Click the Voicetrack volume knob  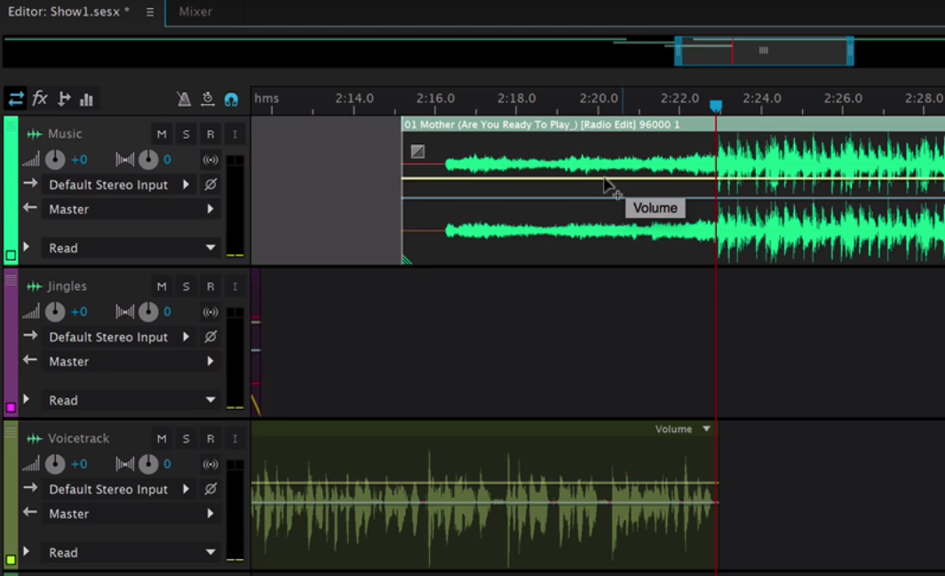point(55,464)
